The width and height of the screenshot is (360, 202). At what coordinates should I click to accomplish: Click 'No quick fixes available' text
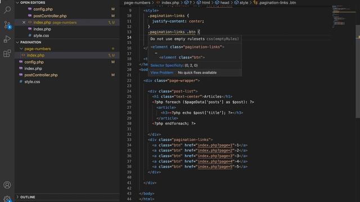click(x=197, y=72)
